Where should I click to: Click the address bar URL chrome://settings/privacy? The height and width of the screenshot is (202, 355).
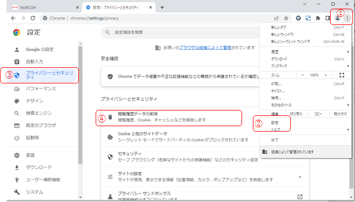click(x=95, y=18)
